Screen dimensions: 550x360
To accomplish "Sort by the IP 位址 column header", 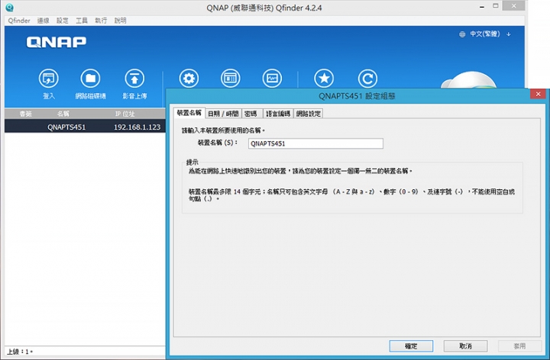I will click(x=125, y=114).
